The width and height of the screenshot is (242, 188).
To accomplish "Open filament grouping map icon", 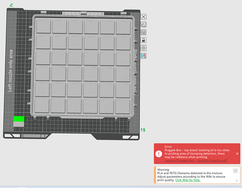I will point(144,56).
